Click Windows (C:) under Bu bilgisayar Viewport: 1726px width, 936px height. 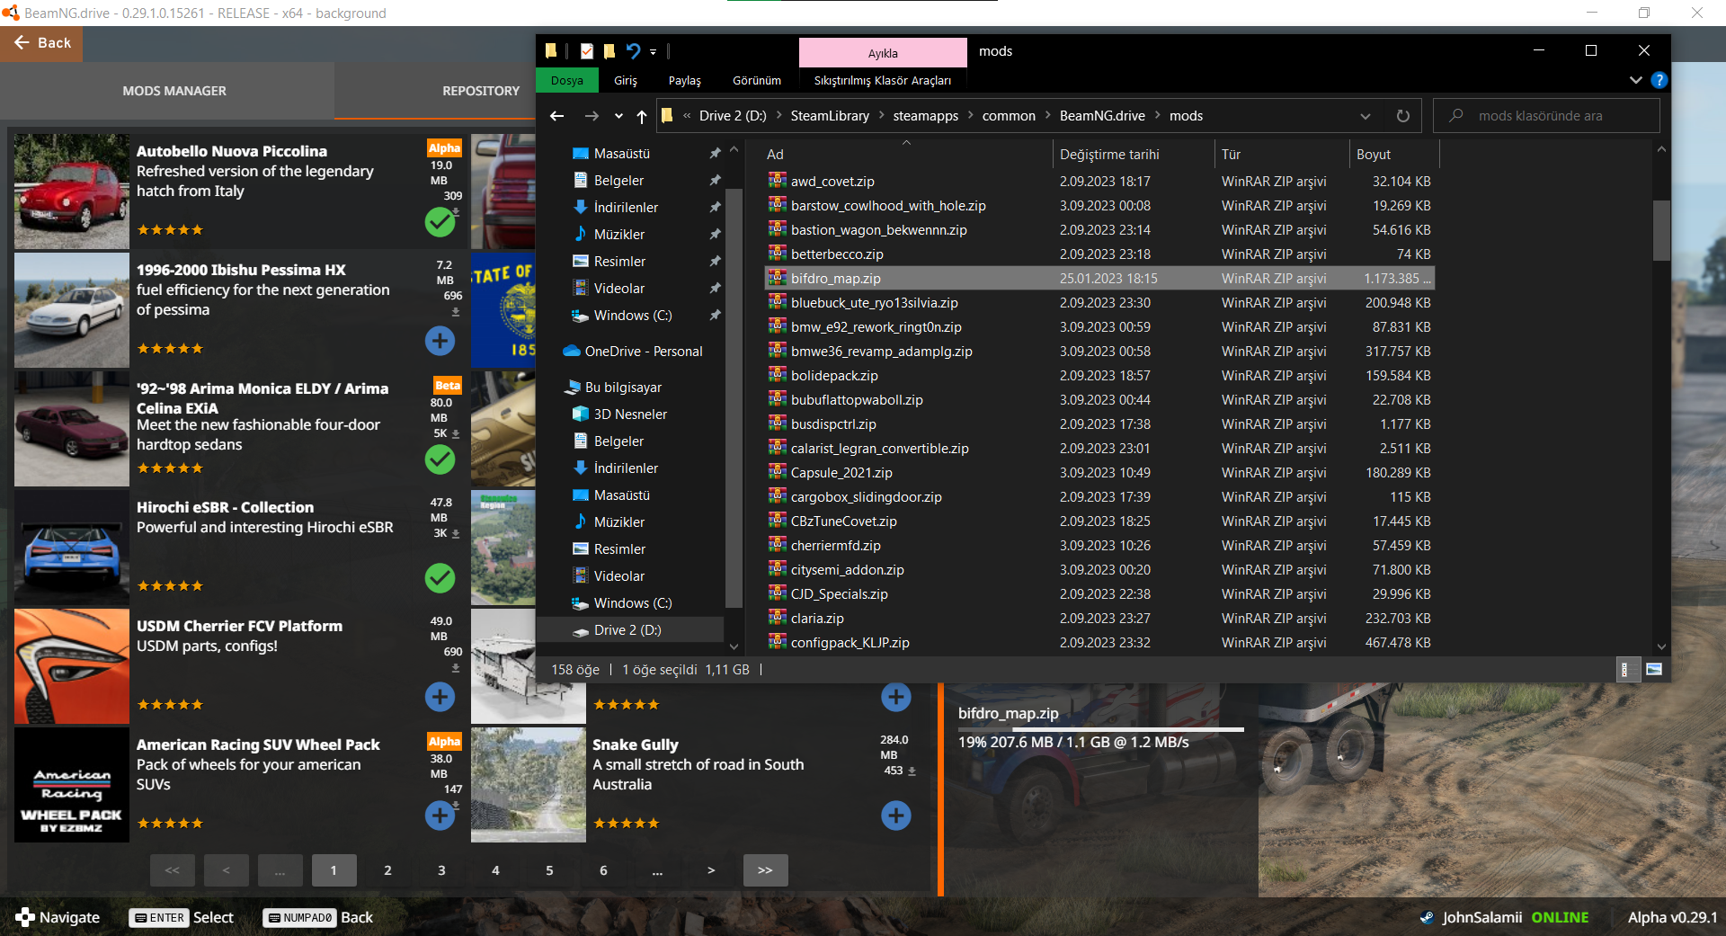pyautogui.click(x=633, y=603)
